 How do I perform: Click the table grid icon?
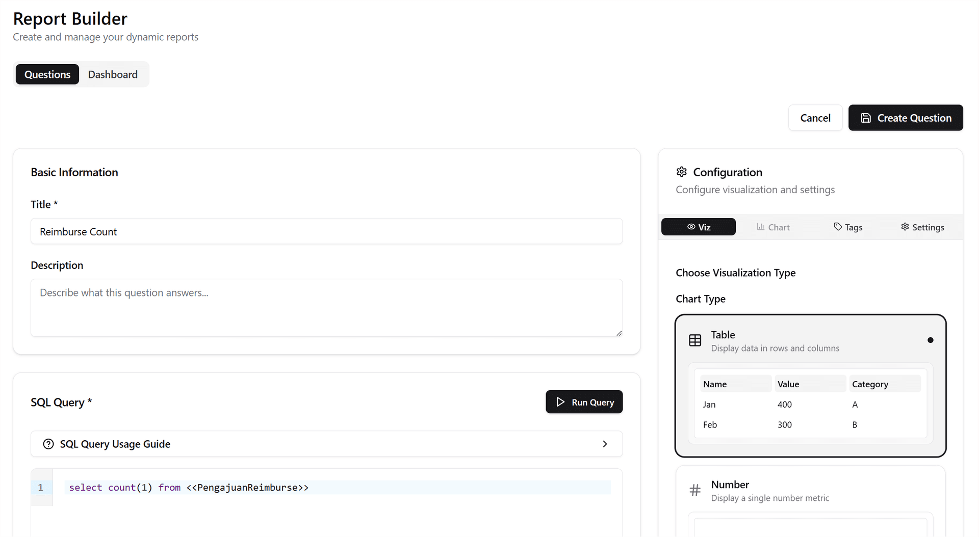[695, 340]
